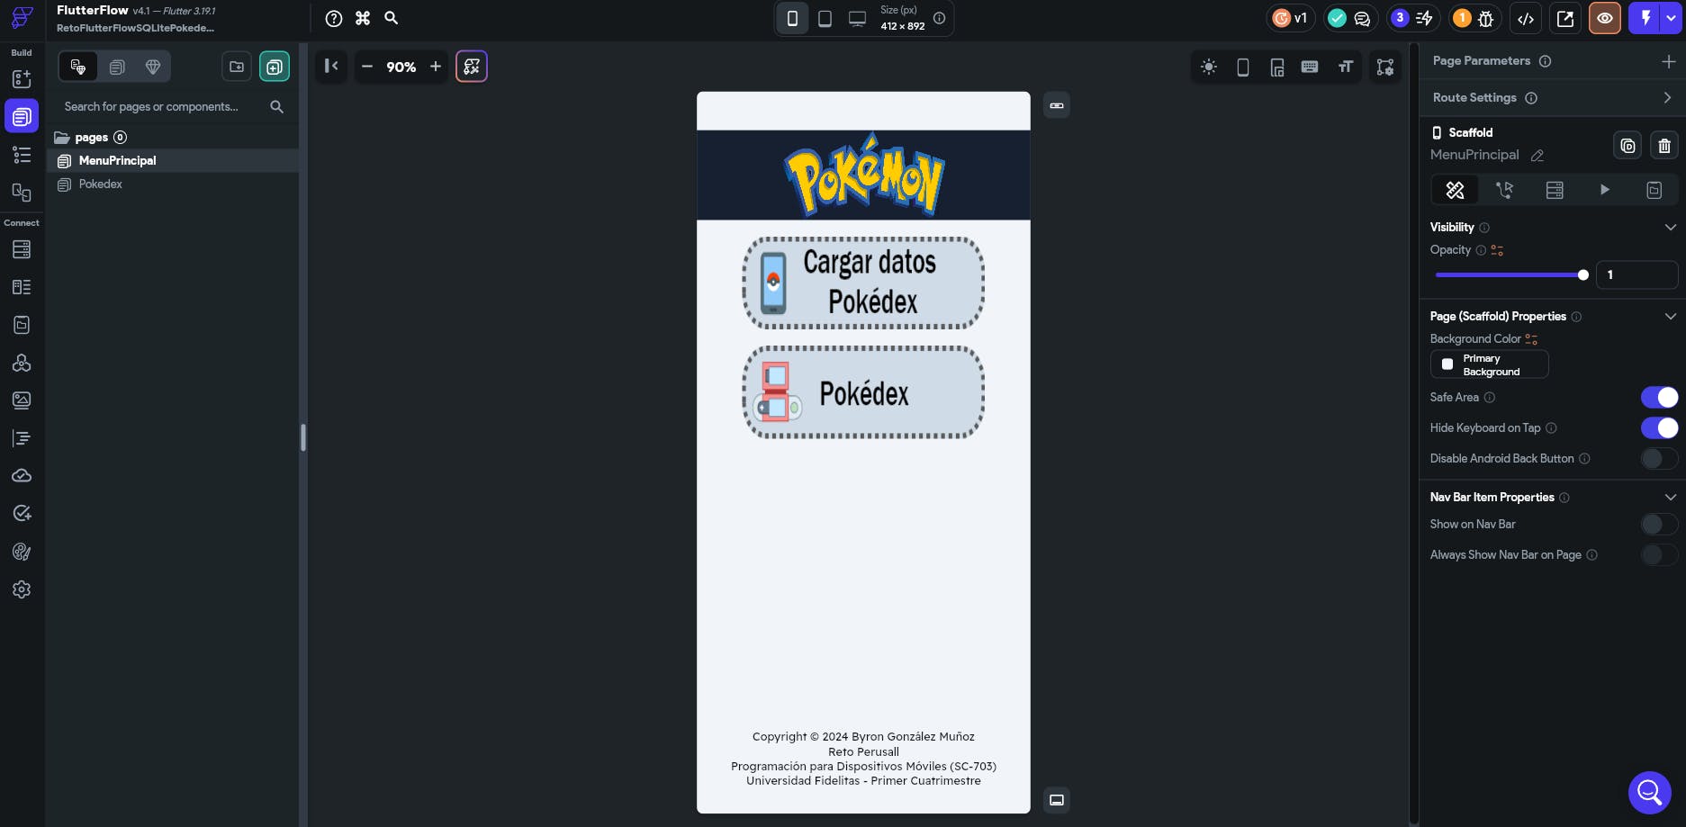Toggle the Hide Keyboard on Tap switch
The image size is (1686, 827).
1659,427
